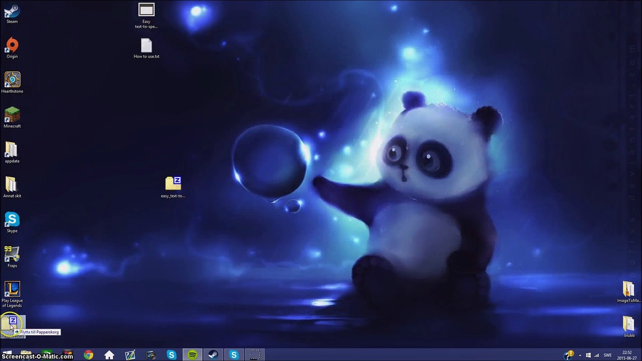
Task: Select the How to use.txt file
Action: [146, 49]
